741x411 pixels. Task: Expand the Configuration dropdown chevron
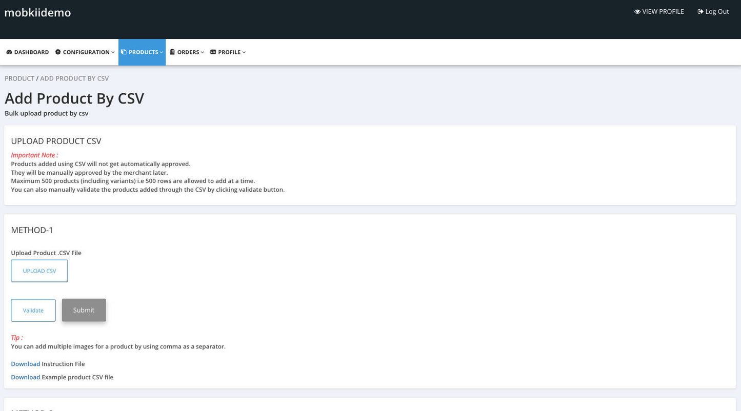[x=113, y=52]
